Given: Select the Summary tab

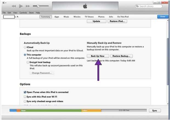Looking at the screenshot, I should click(46, 17).
